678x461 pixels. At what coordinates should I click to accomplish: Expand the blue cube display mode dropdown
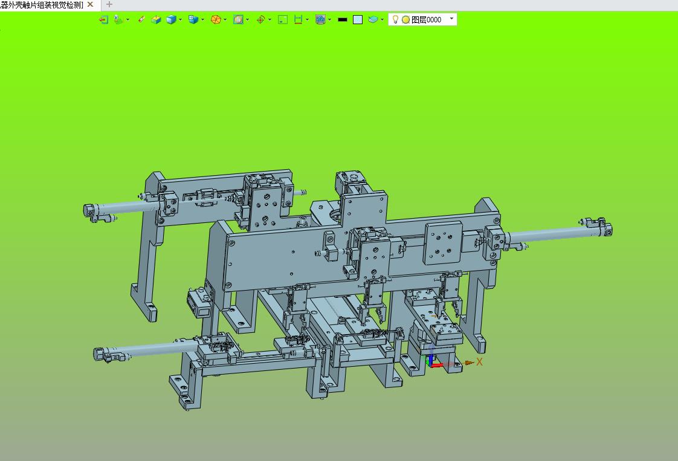pyautogui.click(x=180, y=19)
